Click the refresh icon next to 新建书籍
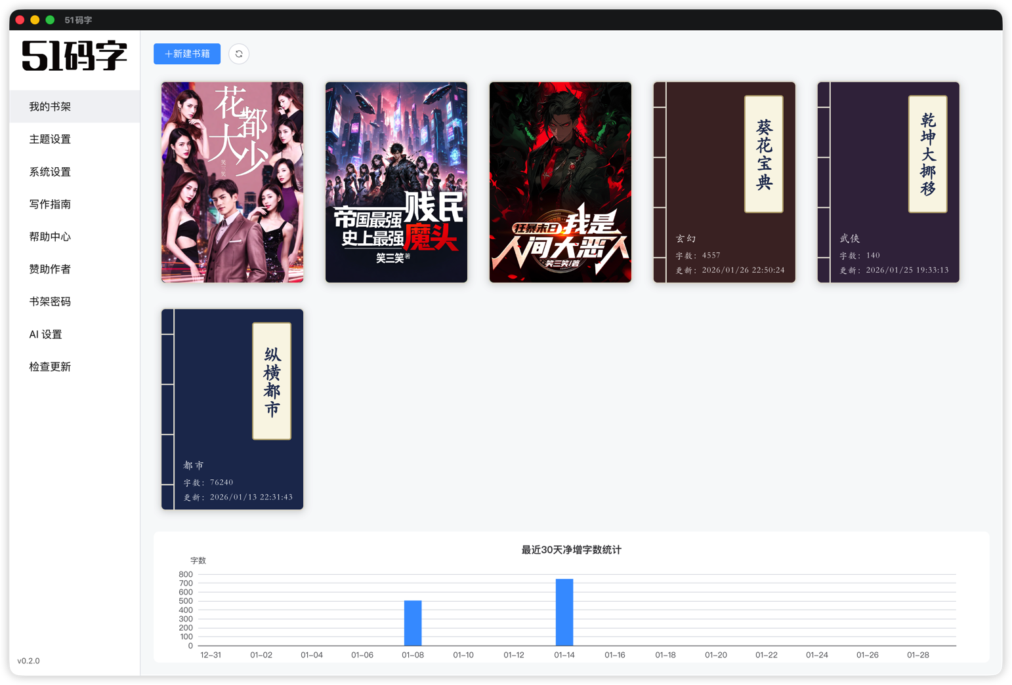Image resolution: width=1012 pixels, height=685 pixels. [239, 54]
